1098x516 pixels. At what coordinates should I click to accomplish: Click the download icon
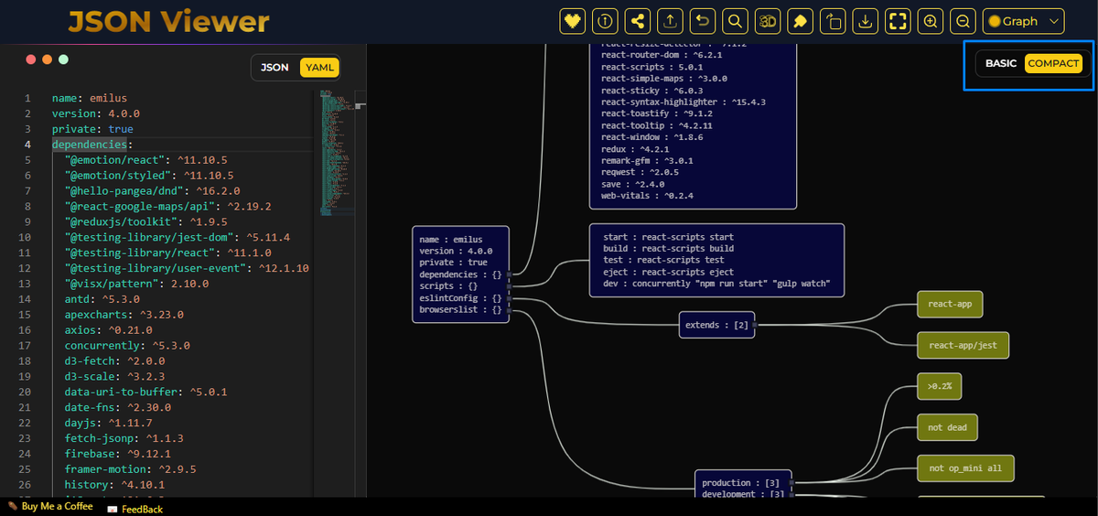(865, 21)
